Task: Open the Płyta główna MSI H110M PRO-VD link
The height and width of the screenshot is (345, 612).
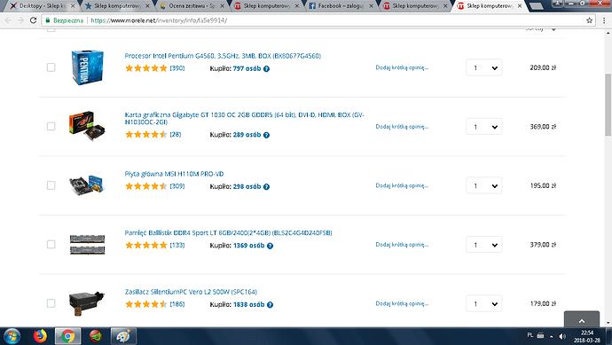Action: (x=174, y=174)
